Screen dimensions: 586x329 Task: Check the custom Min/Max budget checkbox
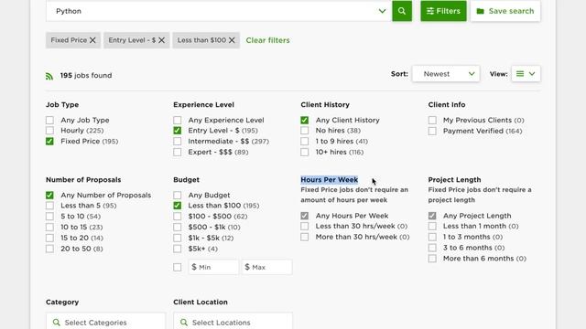(177, 267)
